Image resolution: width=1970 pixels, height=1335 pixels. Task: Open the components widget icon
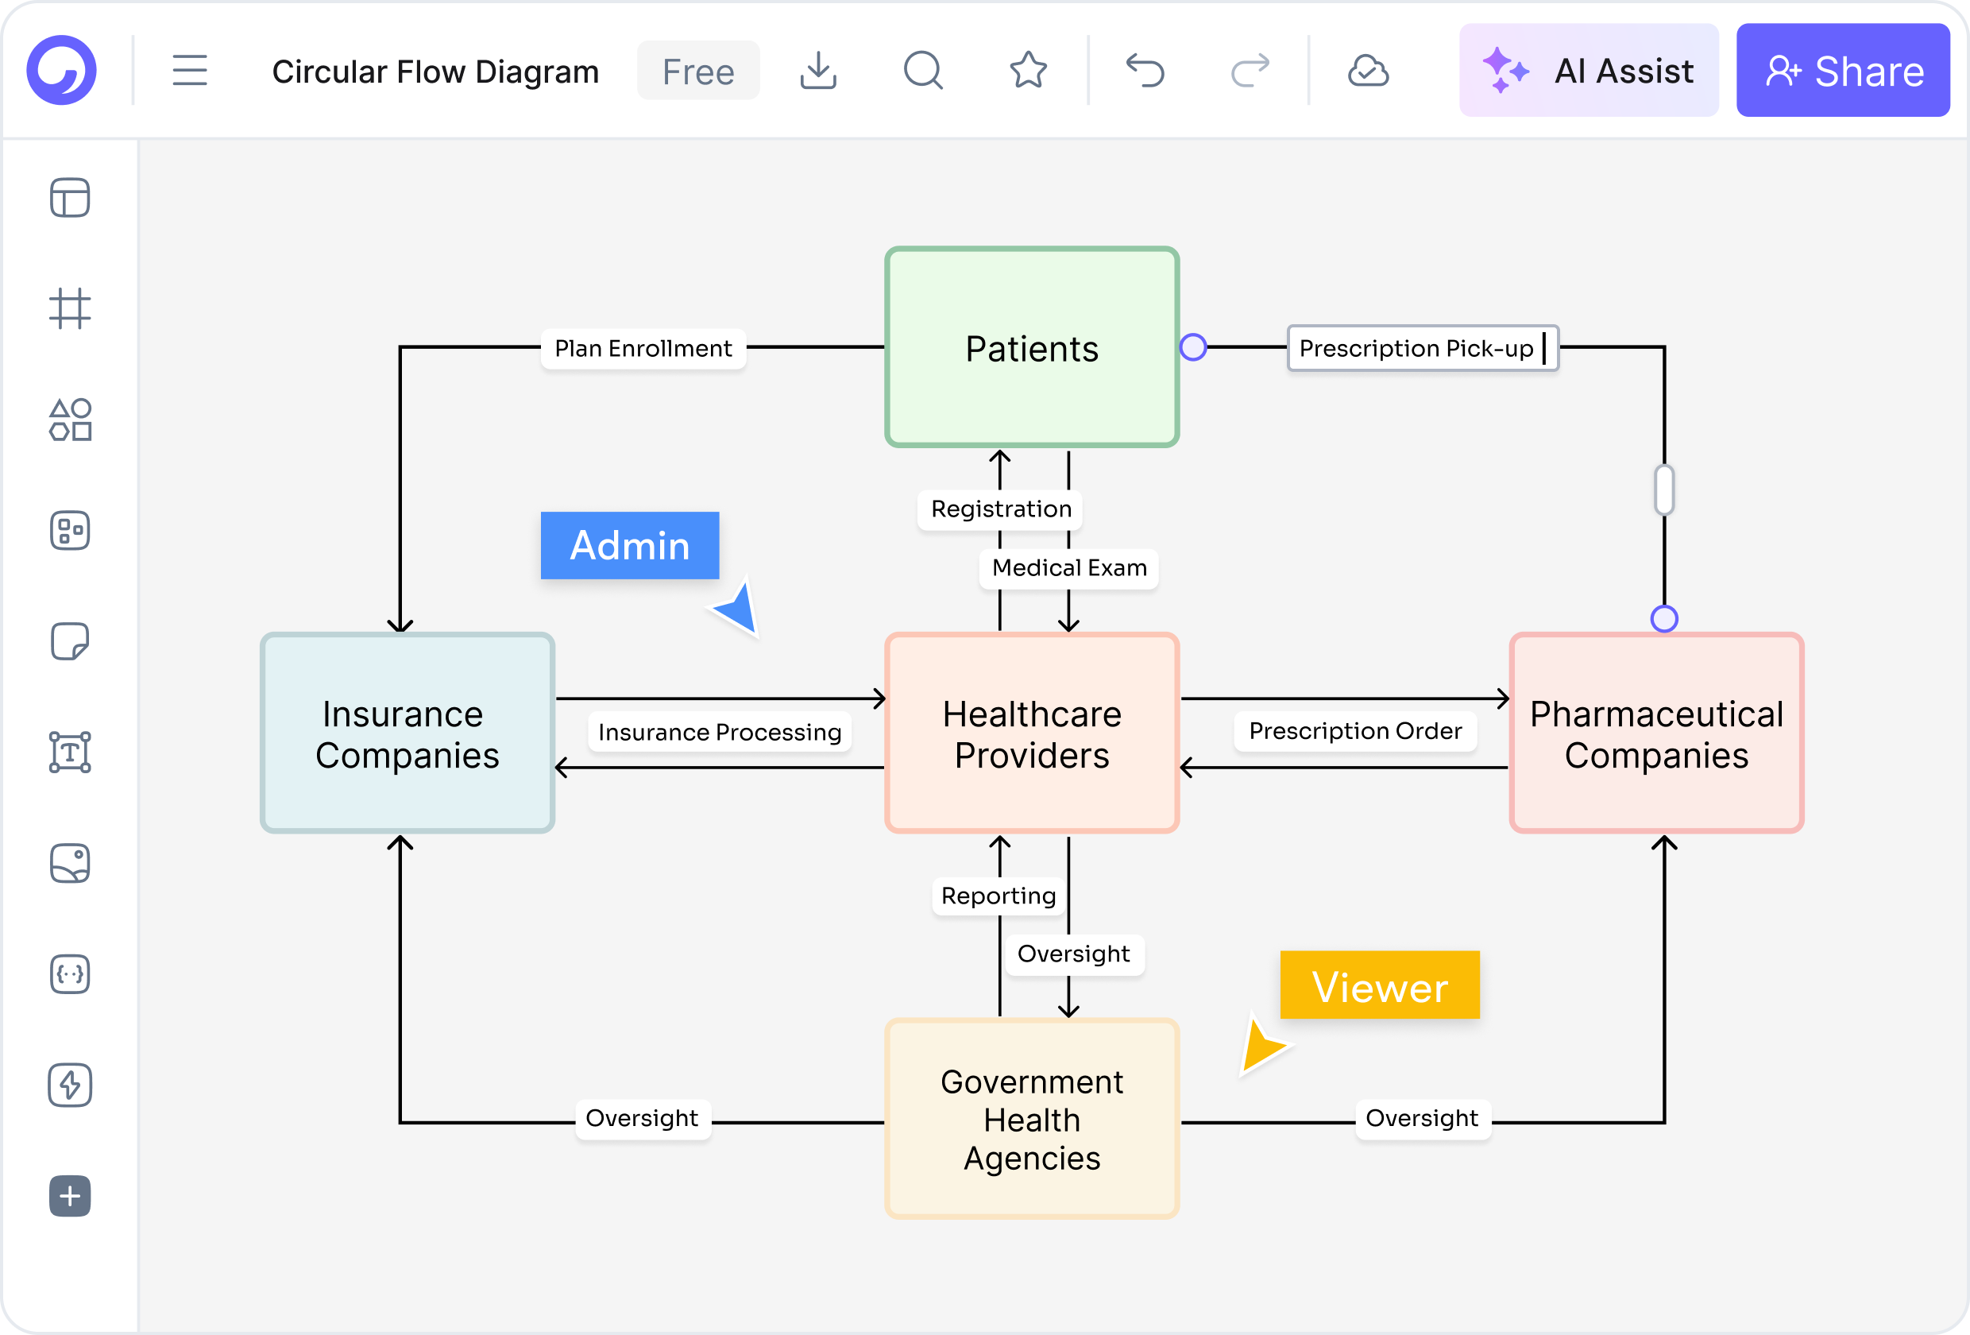71,531
